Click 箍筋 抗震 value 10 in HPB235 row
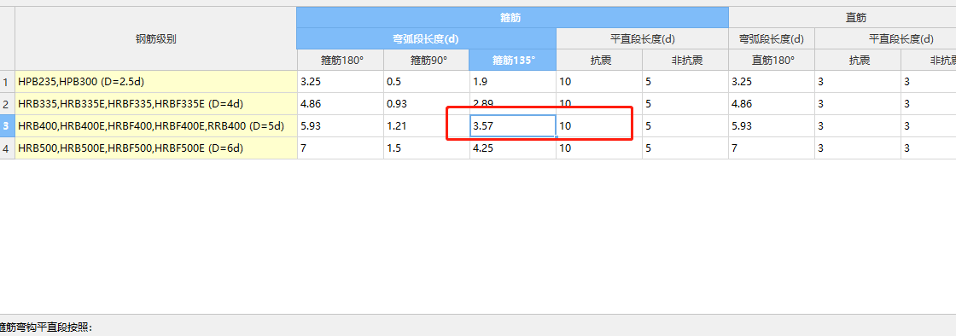The height and width of the screenshot is (336, 956). click(x=598, y=82)
